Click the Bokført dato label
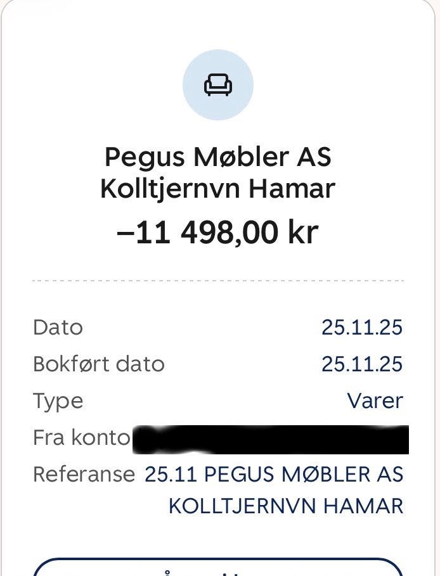This screenshot has width=440, height=576. pos(99,364)
